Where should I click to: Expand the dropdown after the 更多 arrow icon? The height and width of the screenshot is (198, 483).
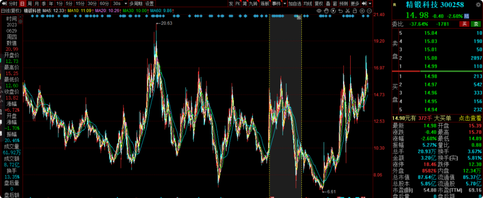tap(370, 4)
